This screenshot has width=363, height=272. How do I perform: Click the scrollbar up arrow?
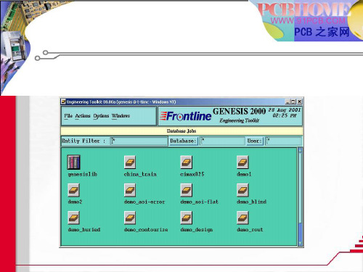pyautogui.click(x=301, y=150)
